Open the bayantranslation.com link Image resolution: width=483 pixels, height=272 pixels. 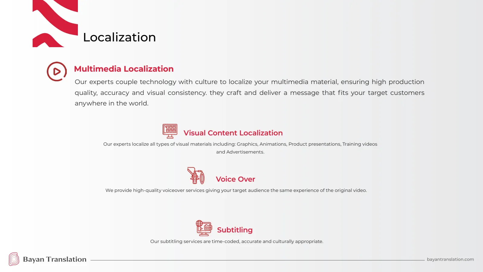(x=450, y=259)
